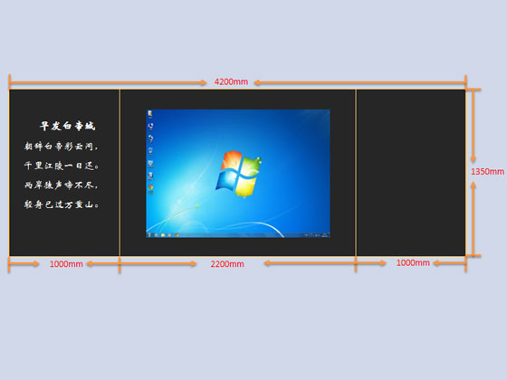Select the 2200mm center panel width label
Viewport: 507px width, 380px height.
pos(227,264)
